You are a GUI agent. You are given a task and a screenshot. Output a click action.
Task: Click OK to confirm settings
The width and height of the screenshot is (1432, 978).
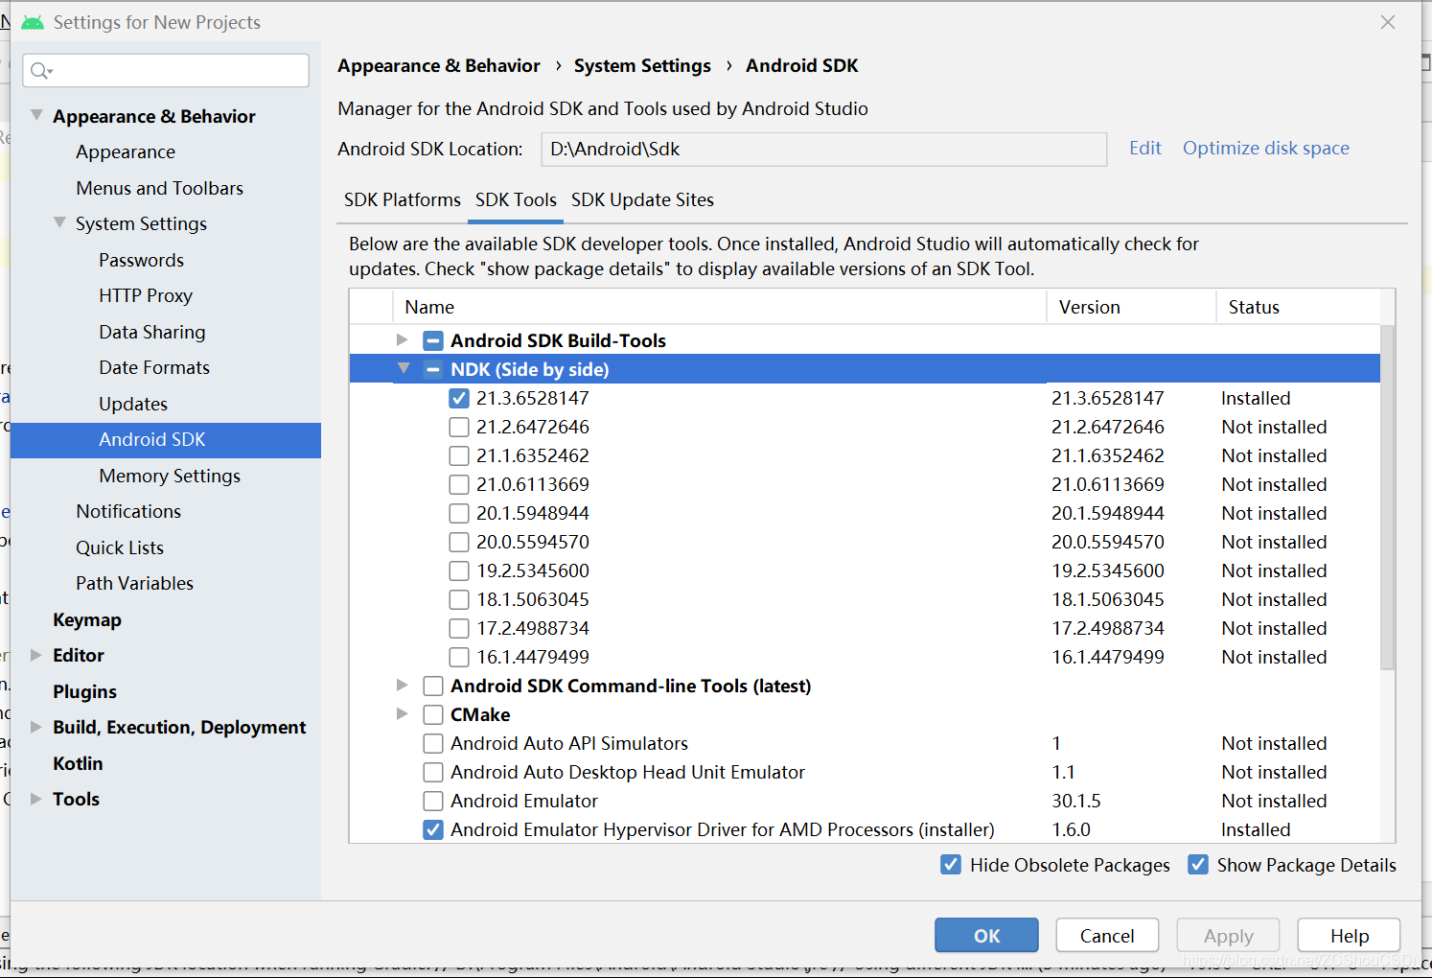[986, 936]
